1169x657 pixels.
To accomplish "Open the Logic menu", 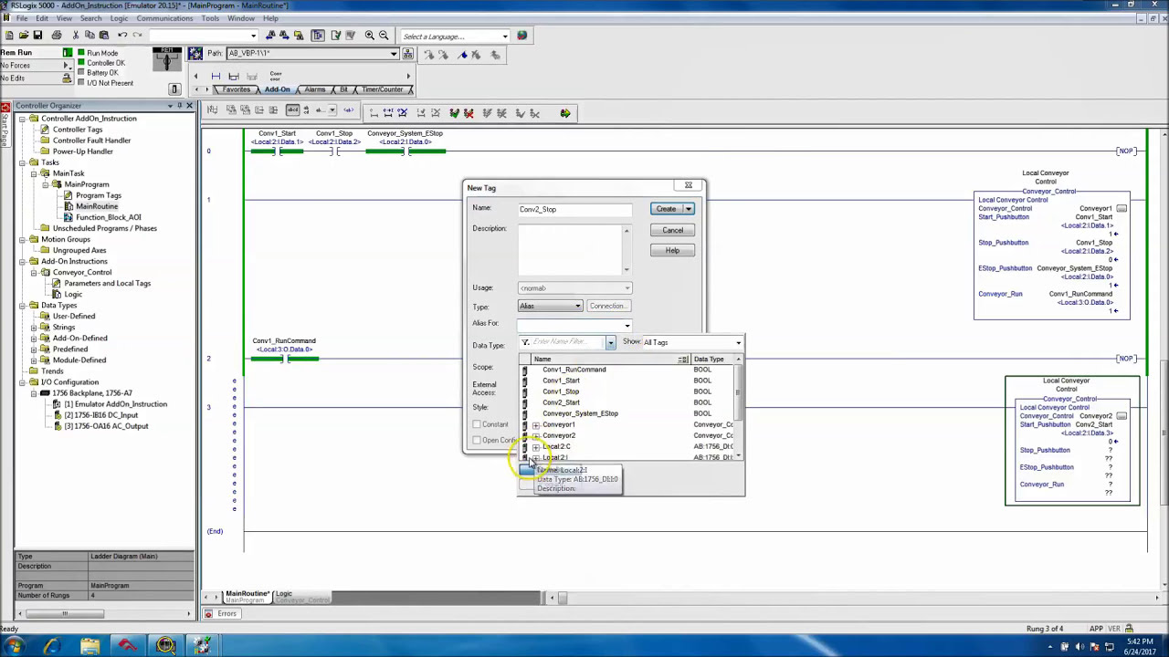I will coord(119,18).
